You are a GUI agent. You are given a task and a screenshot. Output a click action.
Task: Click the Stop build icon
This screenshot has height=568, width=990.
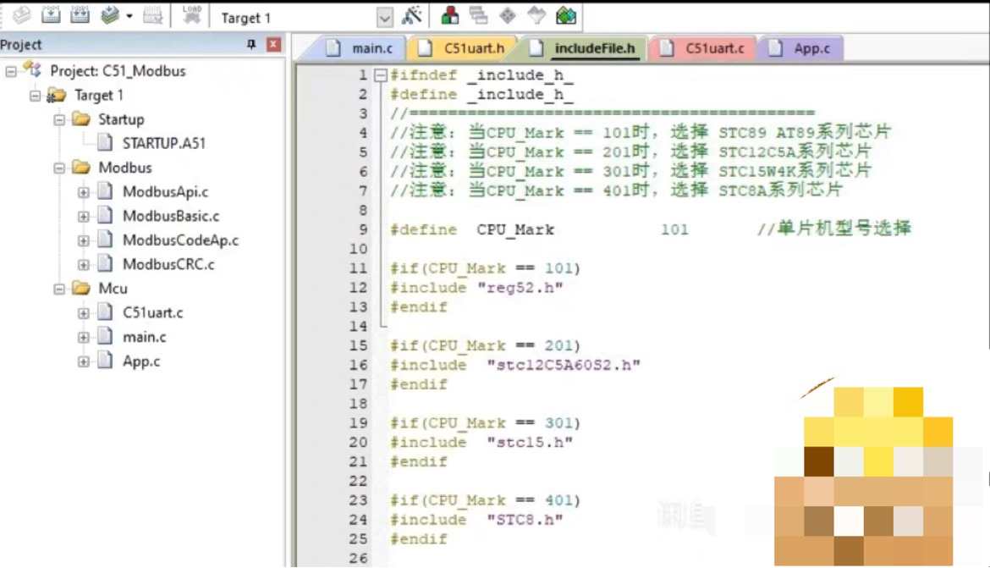pos(152,15)
